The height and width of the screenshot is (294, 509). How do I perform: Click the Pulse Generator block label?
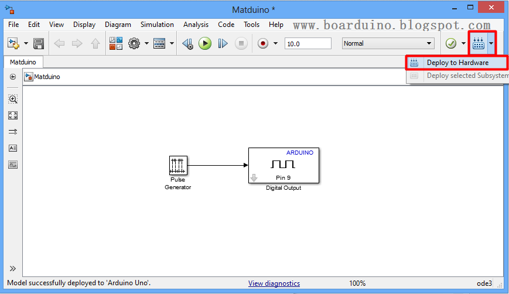(178, 183)
